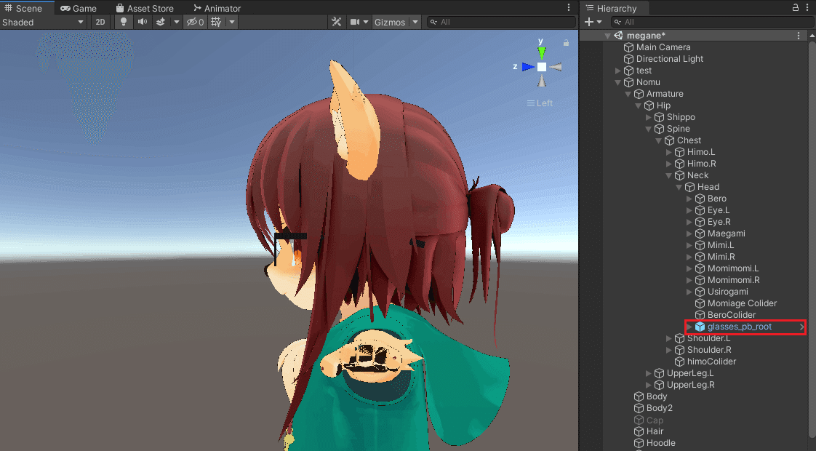Screen dimensions: 816x451
Task: Select glasses_pb_root prefab cube icon
Action: tap(700, 327)
